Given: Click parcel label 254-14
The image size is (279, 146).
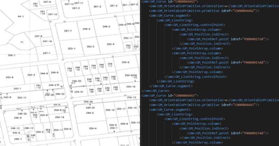Looking at the screenshot, I should (59, 117).
